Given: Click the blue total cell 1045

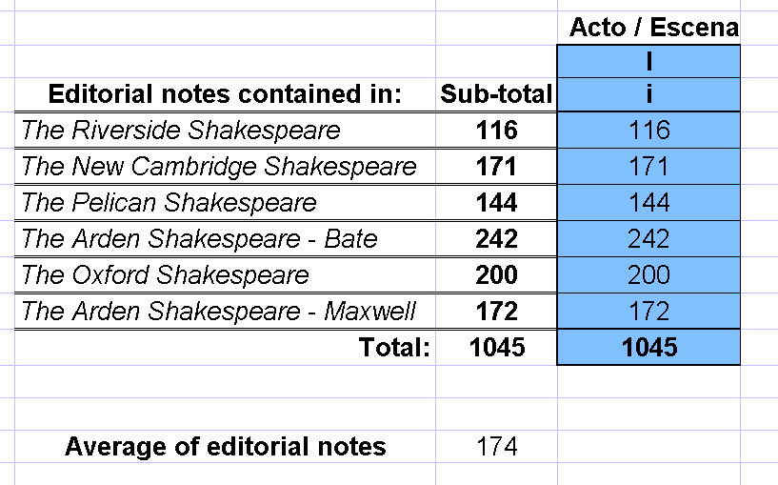Looking at the screenshot, I should coord(649,348).
